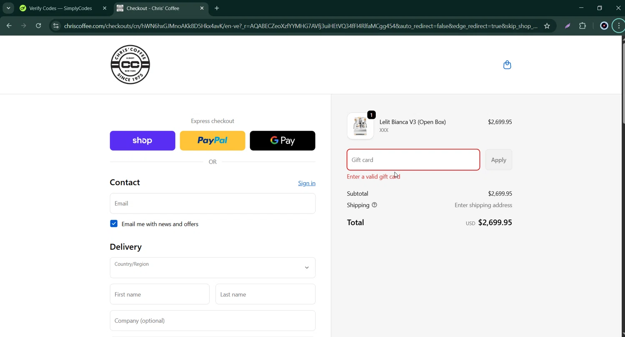Click the Contact heading
This screenshot has width=625, height=337.
point(125,182)
